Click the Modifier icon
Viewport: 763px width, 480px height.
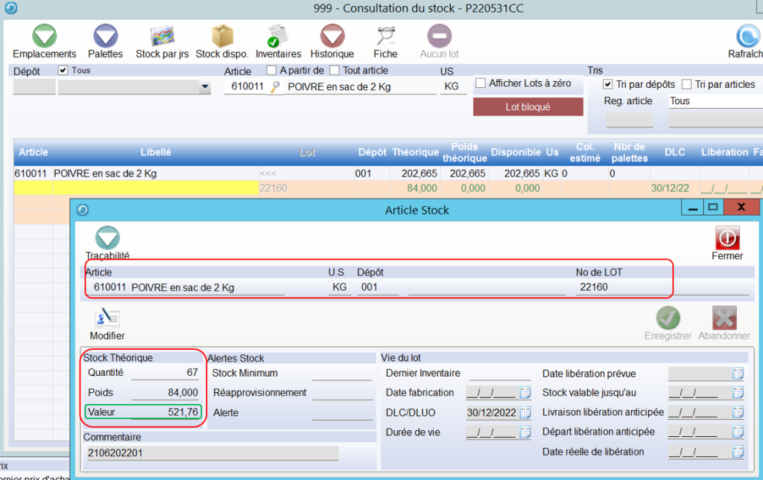107,319
